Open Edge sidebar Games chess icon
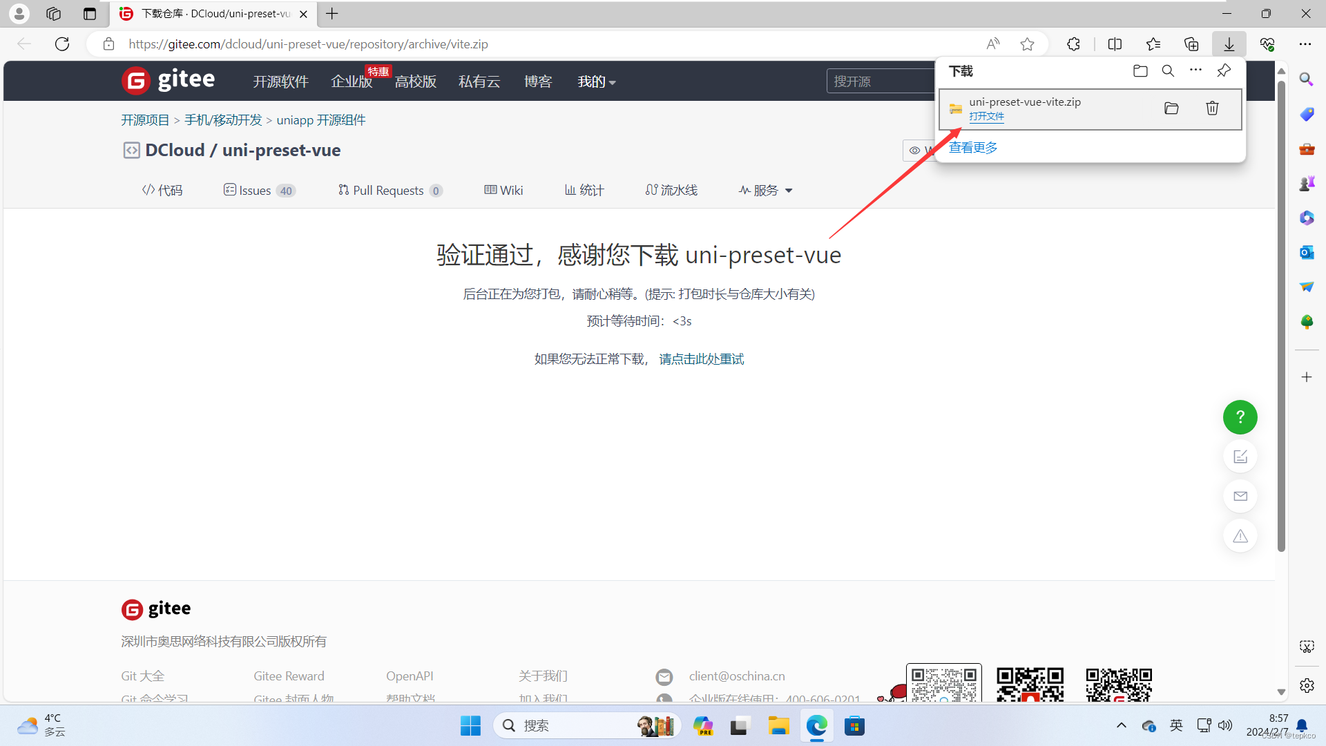 tap(1307, 183)
